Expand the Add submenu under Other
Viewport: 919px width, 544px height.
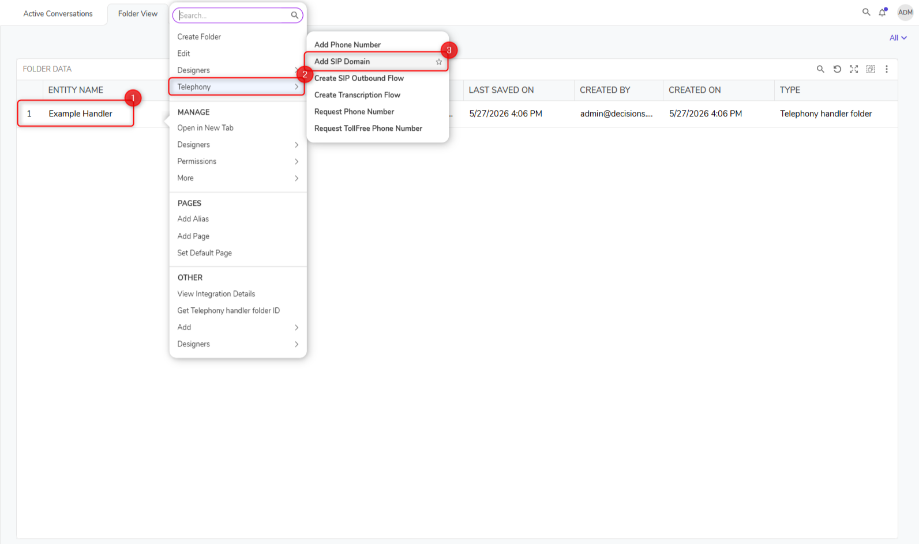tap(238, 327)
